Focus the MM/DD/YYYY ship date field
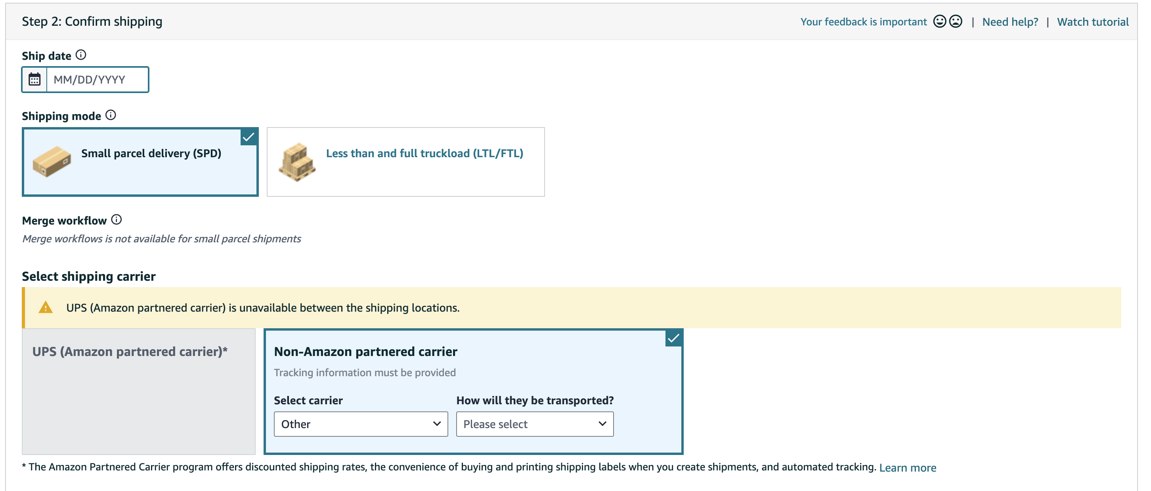 pos(98,80)
